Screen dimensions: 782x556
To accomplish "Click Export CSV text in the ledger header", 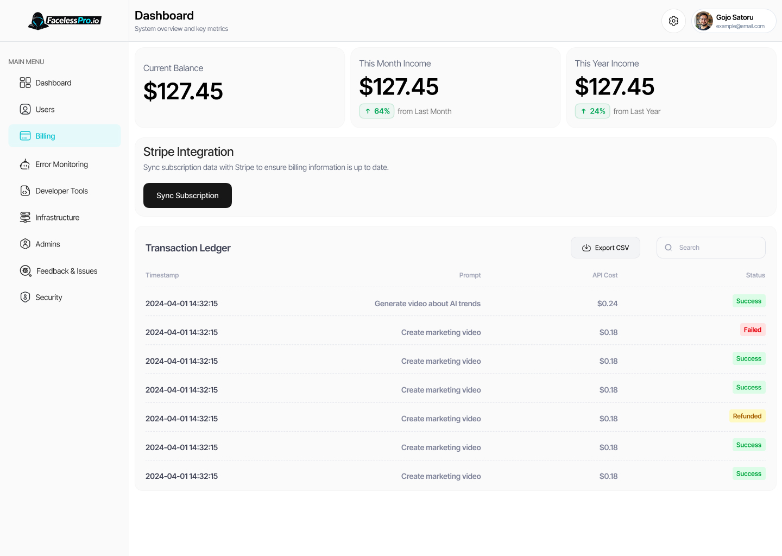I will tap(612, 248).
